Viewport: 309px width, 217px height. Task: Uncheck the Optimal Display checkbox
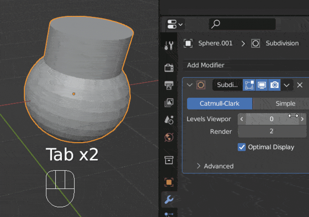coord(242,147)
